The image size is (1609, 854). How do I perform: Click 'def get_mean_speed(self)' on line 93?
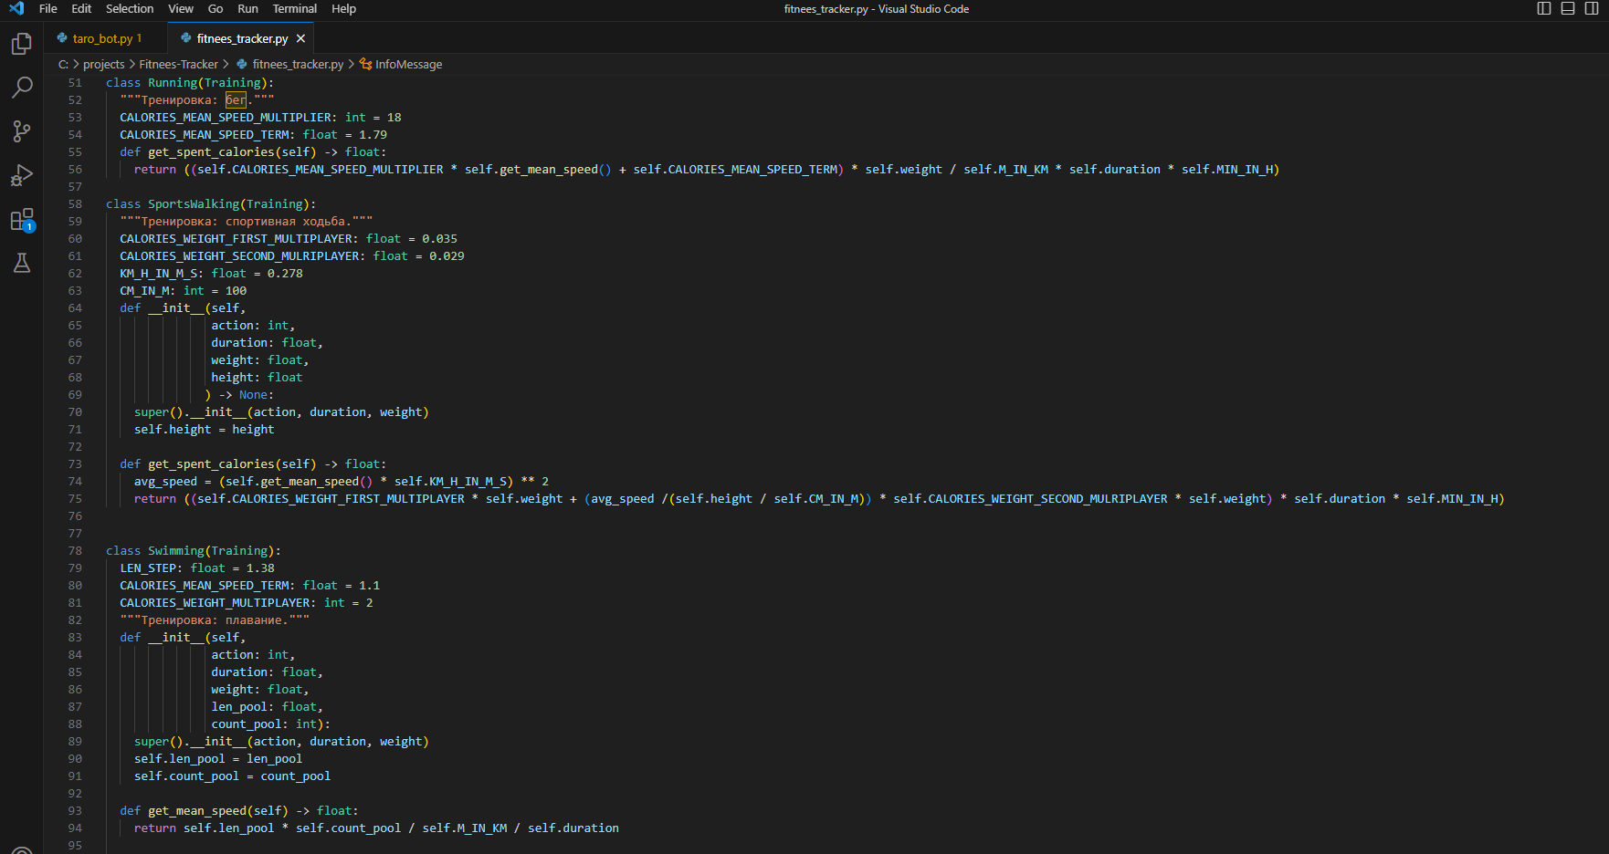pyautogui.click(x=204, y=810)
